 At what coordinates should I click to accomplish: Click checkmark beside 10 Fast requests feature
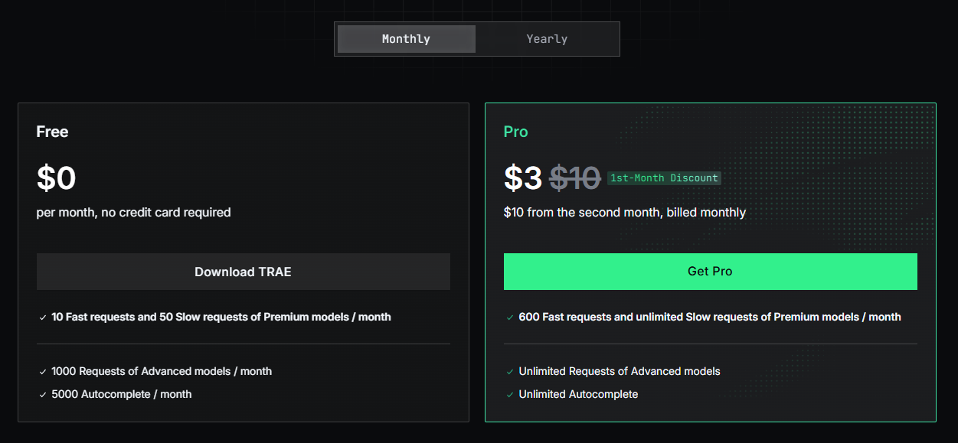click(x=43, y=318)
